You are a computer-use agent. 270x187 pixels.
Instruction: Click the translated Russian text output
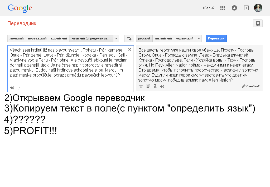[x=198, y=65]
